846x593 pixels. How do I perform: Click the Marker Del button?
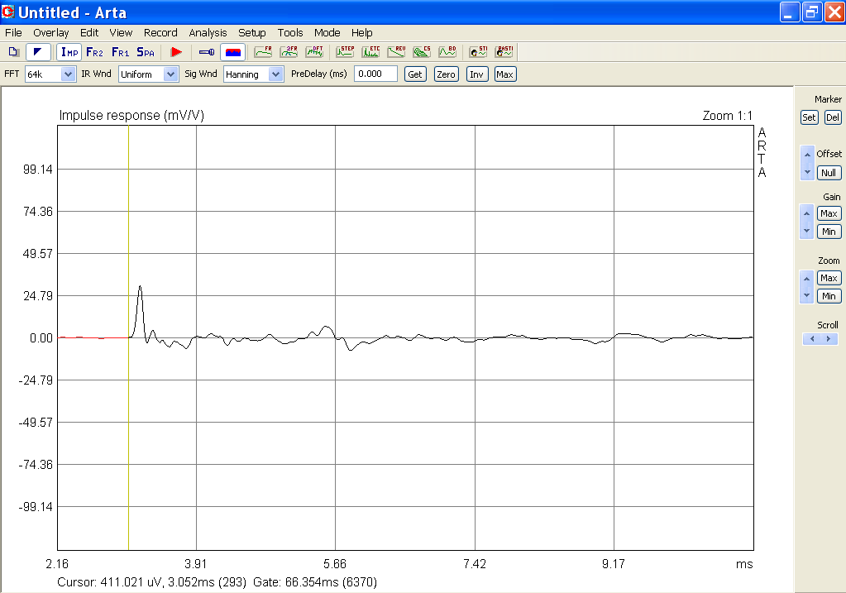pos(833,117)
